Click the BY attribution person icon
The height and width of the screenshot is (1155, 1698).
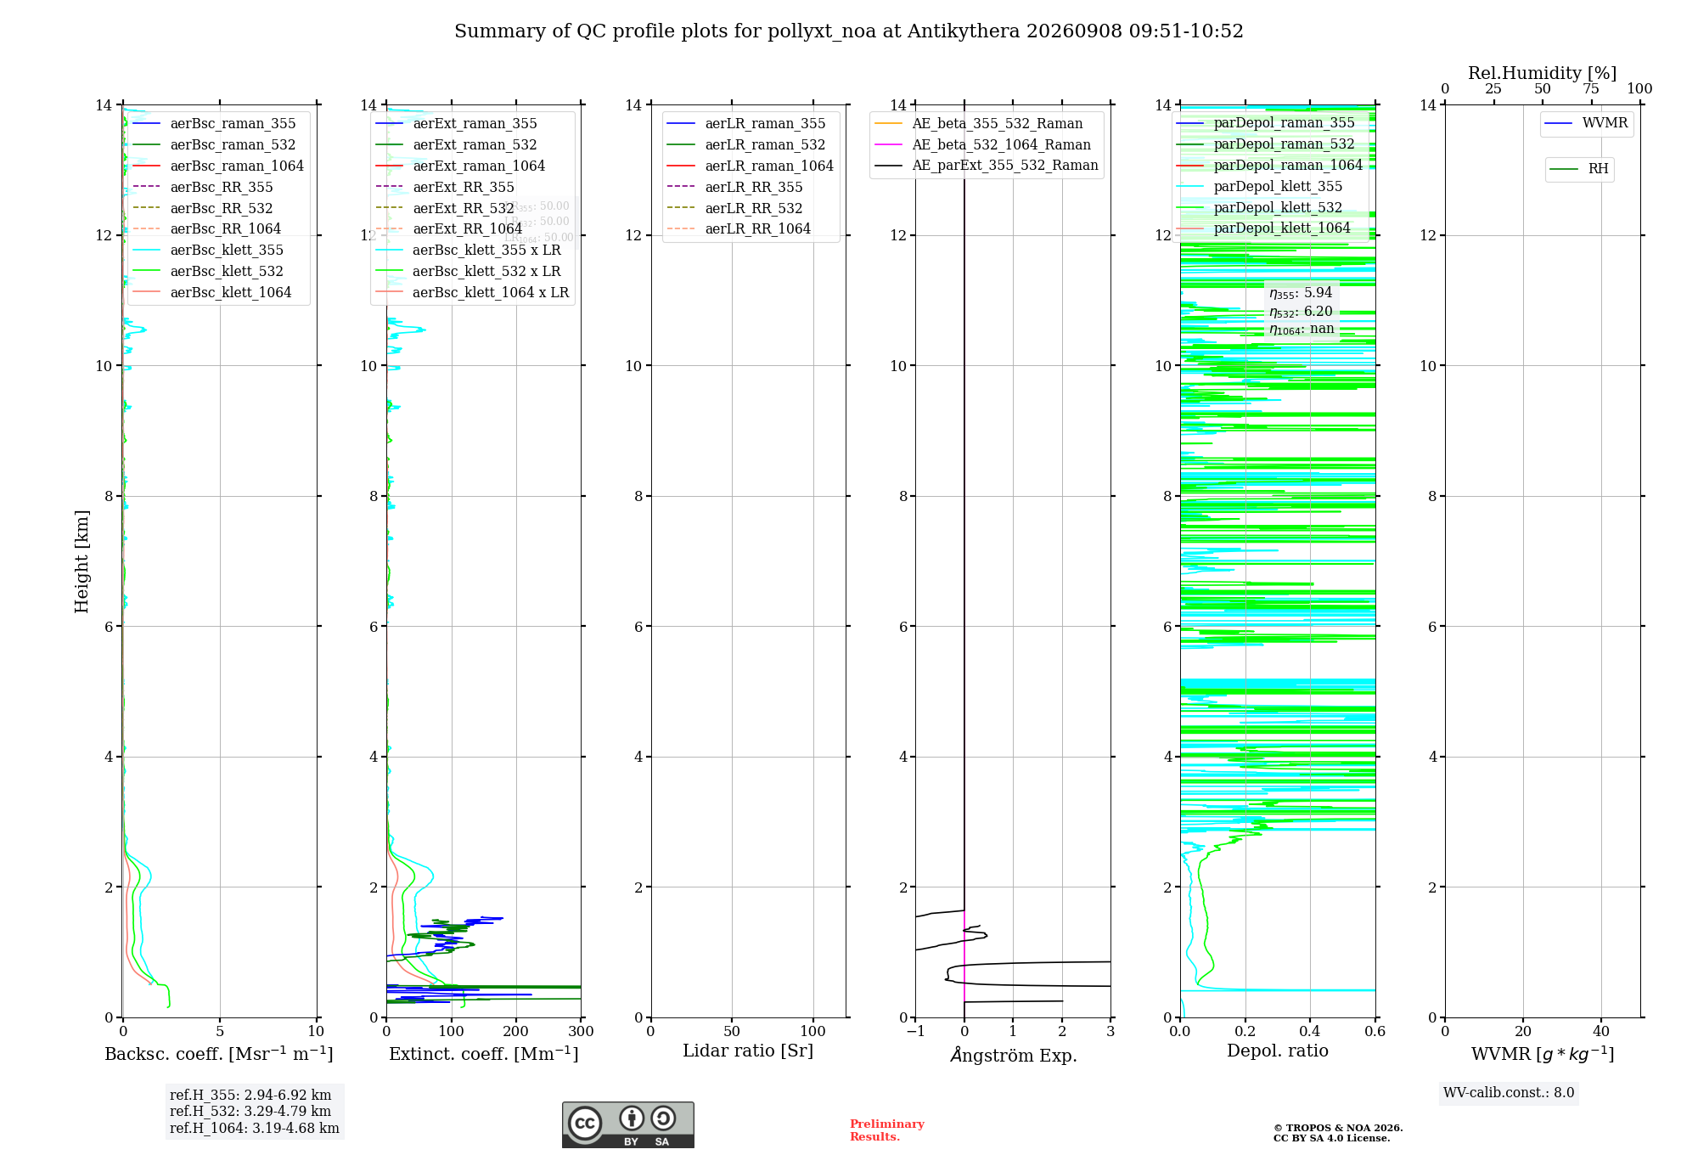point(632,1118)
